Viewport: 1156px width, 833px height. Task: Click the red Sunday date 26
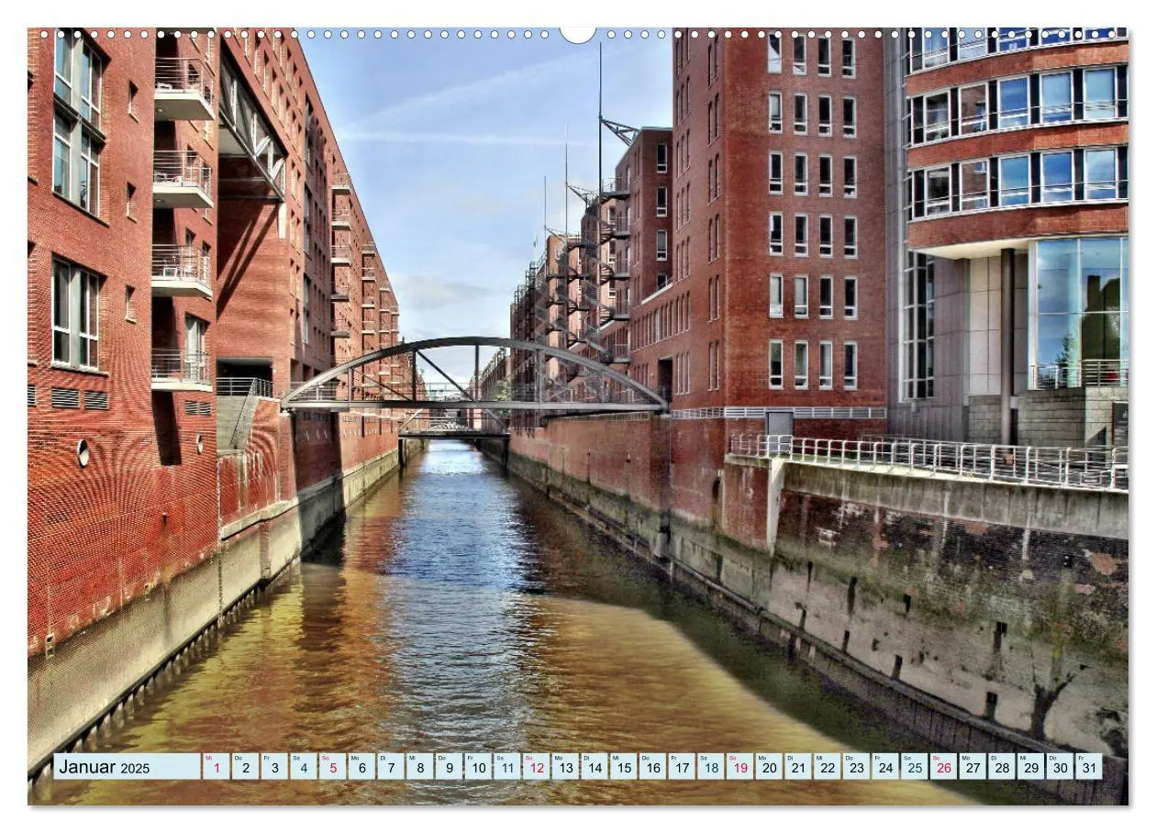(944, 767)
